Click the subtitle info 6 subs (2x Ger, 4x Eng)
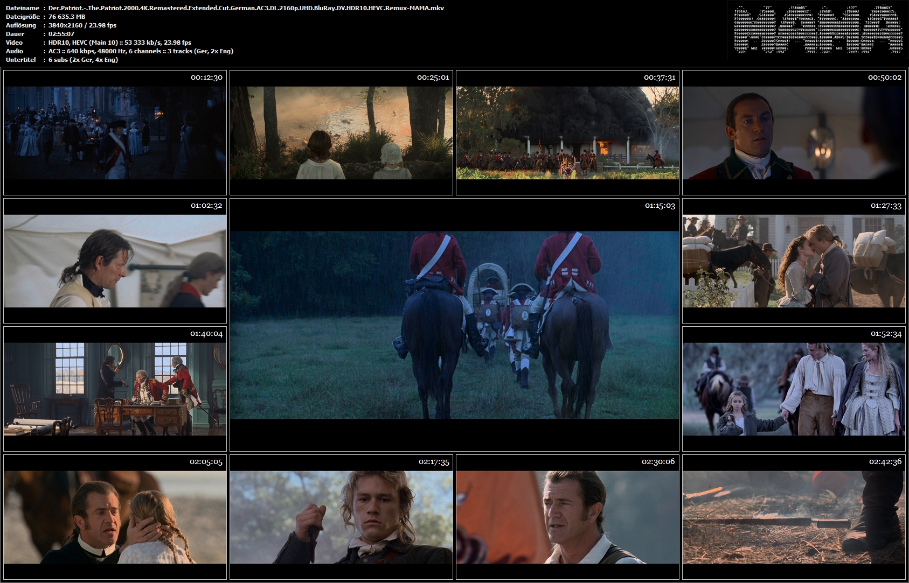 coord(83,60)
